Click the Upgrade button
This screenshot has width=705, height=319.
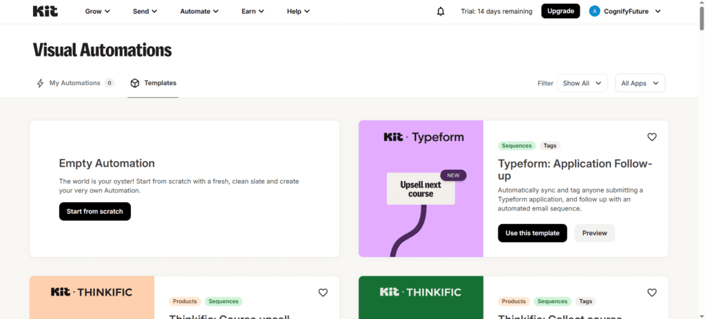click(x=560, y=11)
